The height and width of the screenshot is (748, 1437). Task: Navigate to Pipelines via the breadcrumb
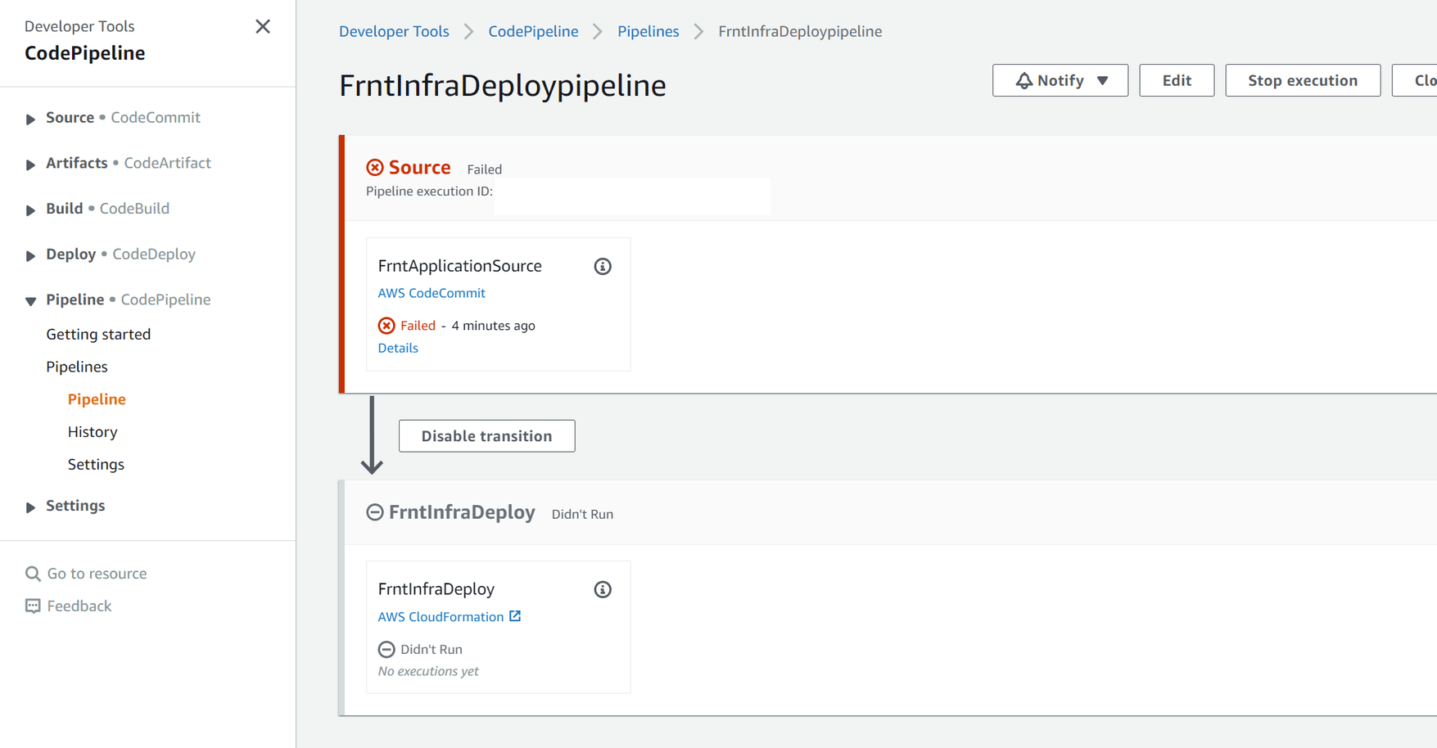pyautogui.click(x=648, y=31)
